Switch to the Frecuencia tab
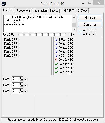 click(23, 11)
